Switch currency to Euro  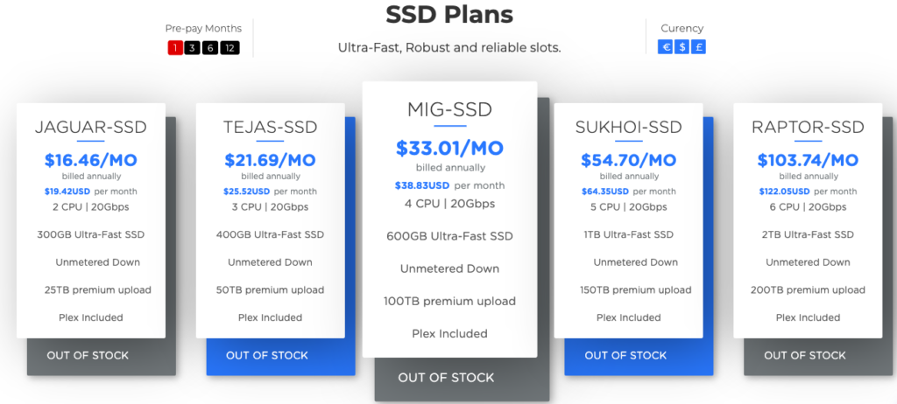tap(665, 47)
